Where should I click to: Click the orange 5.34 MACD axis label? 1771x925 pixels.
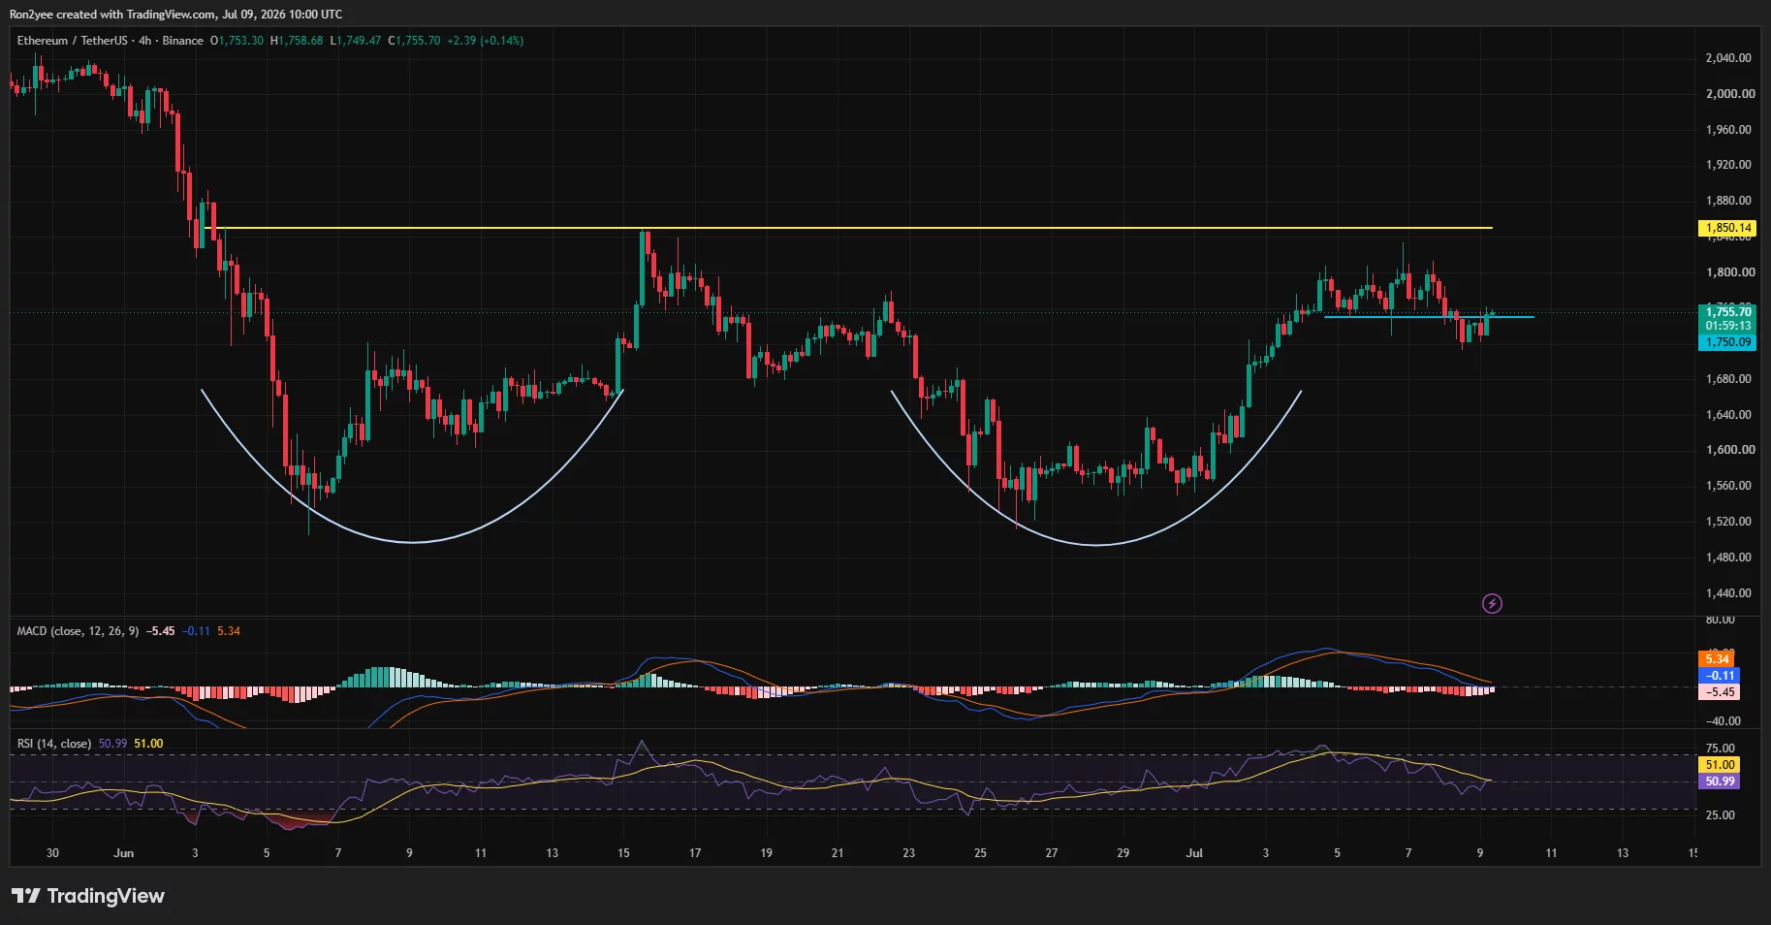(x=1718, y=659)
